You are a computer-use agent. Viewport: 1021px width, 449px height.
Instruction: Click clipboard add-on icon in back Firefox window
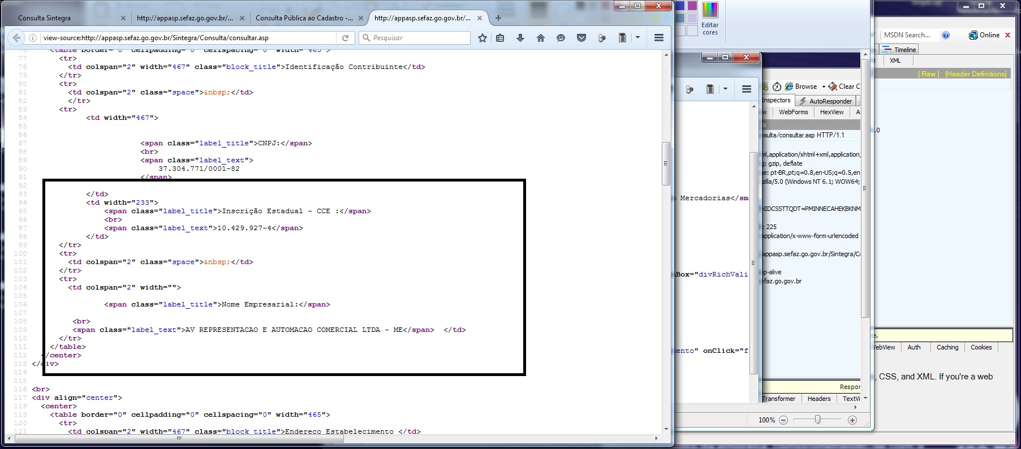pyautogui.click(x=710, y=89)
